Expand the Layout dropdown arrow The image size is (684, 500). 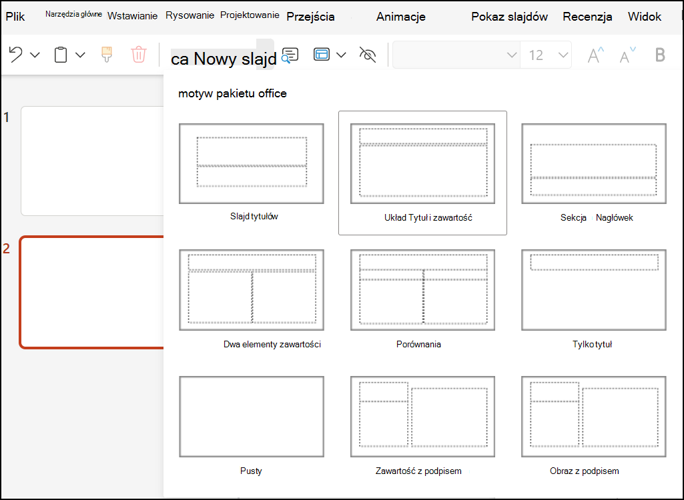pyautogui.click(x=342, y=55)
